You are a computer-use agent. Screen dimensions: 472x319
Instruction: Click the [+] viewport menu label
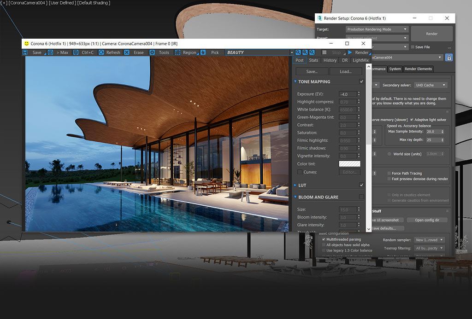pos(4,3)
